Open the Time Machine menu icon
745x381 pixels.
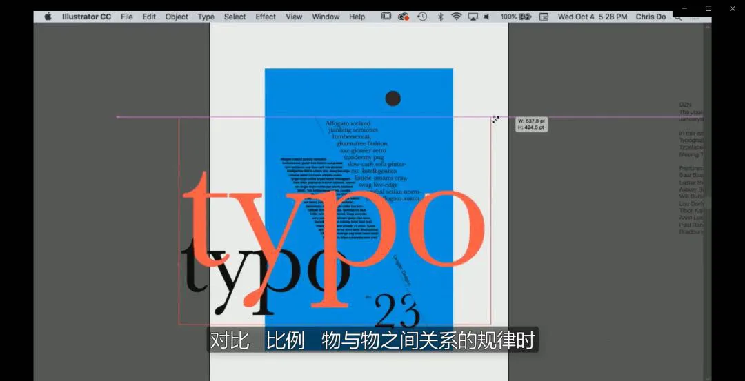tap(421, 17)
